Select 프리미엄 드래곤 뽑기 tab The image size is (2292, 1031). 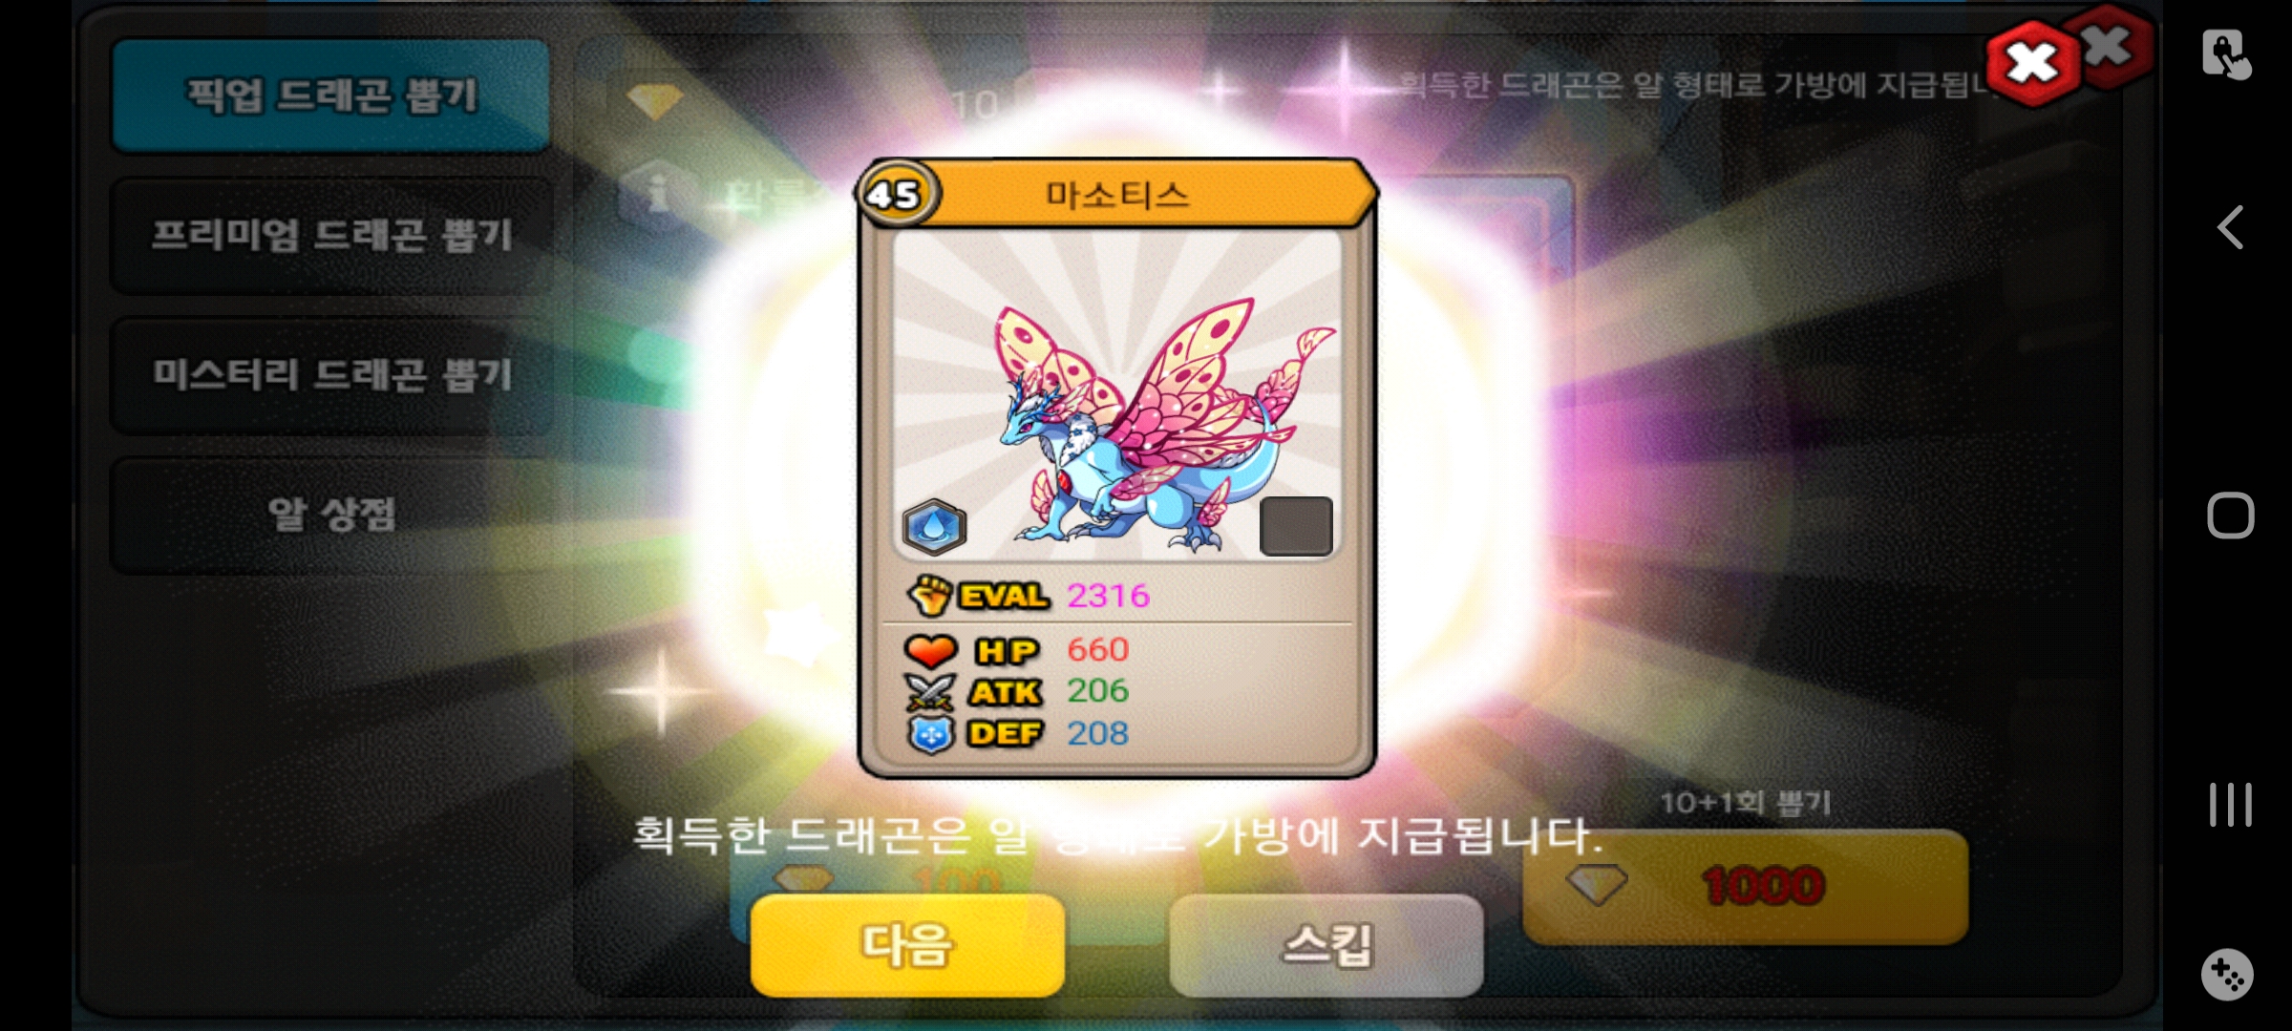click(331, 235)
